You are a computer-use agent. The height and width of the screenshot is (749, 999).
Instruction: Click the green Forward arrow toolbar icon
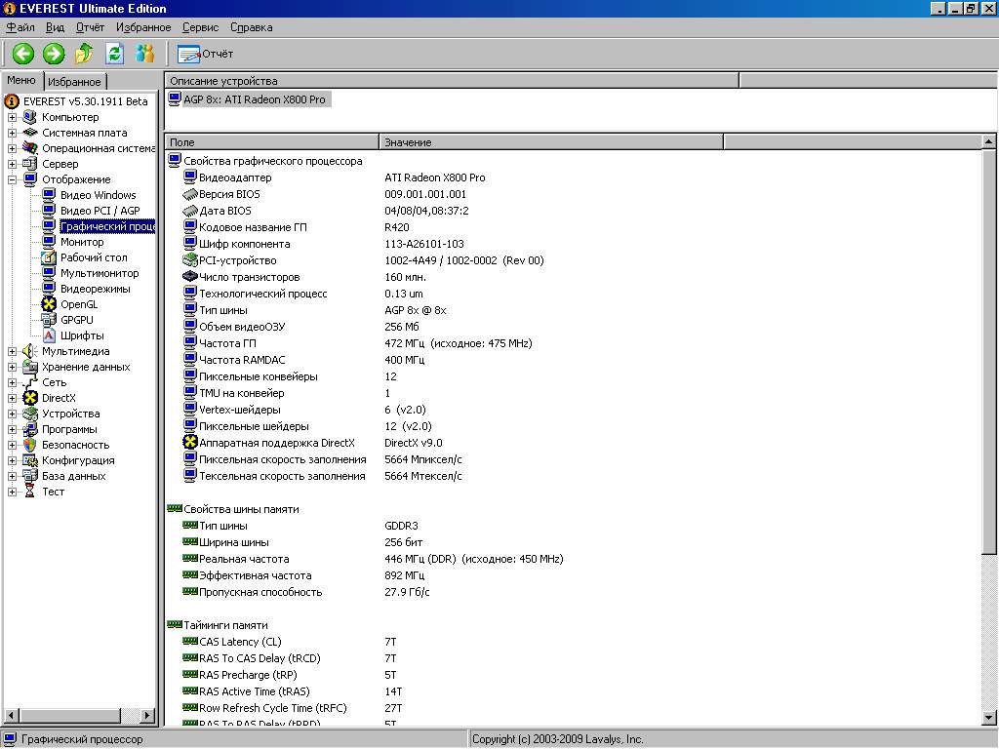point(54,54)
